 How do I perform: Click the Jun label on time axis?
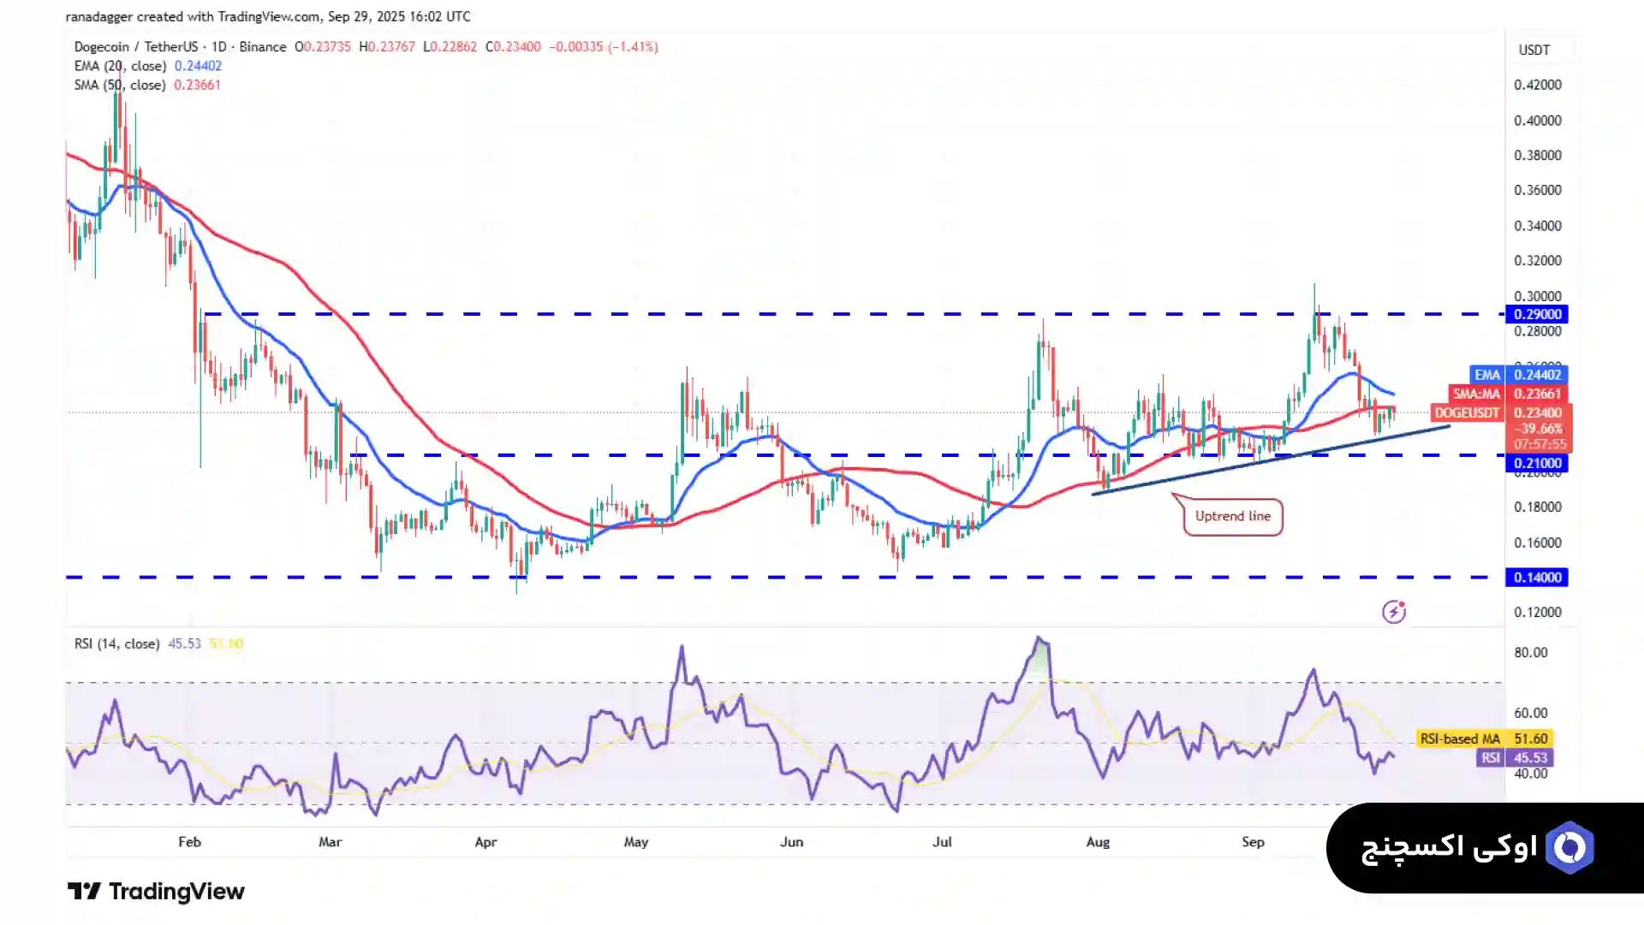[x=791, y=842]
